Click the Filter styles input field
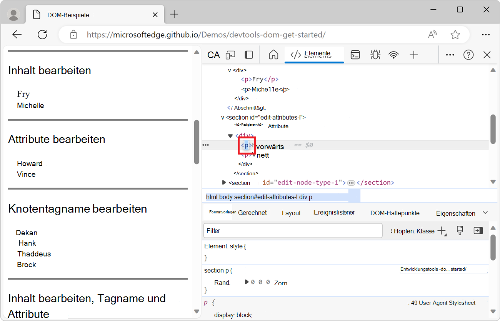 (293, 231)
